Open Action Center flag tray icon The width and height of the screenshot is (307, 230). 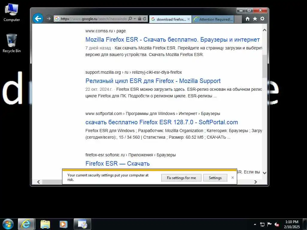[270, 224]
